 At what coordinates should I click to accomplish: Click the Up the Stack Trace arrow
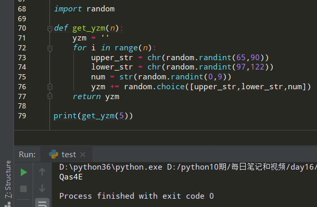(x=42, y=172)
